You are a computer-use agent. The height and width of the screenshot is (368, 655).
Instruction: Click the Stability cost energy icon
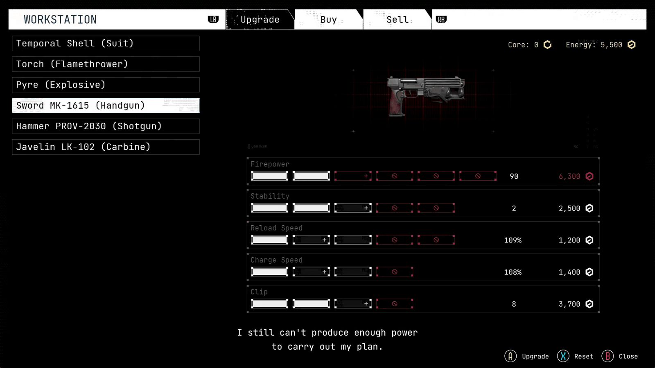[589, 208]
